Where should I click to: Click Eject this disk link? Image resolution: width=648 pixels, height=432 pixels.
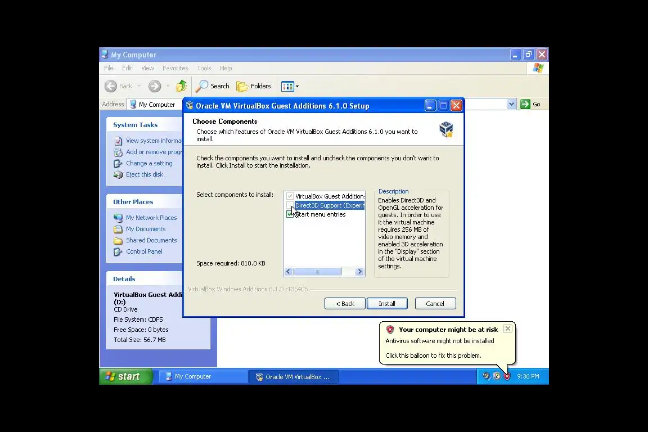click(x=145, y=174)
